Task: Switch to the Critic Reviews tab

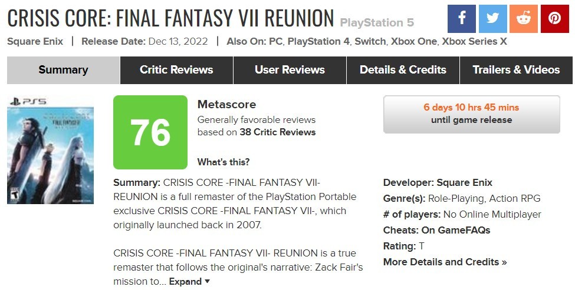Action: [176, 70]
